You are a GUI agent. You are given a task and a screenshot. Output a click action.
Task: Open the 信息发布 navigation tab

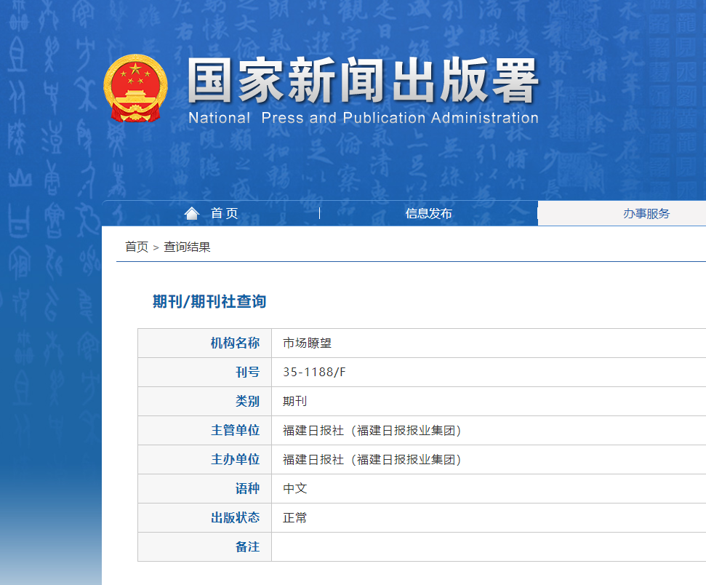pos(428,213)
